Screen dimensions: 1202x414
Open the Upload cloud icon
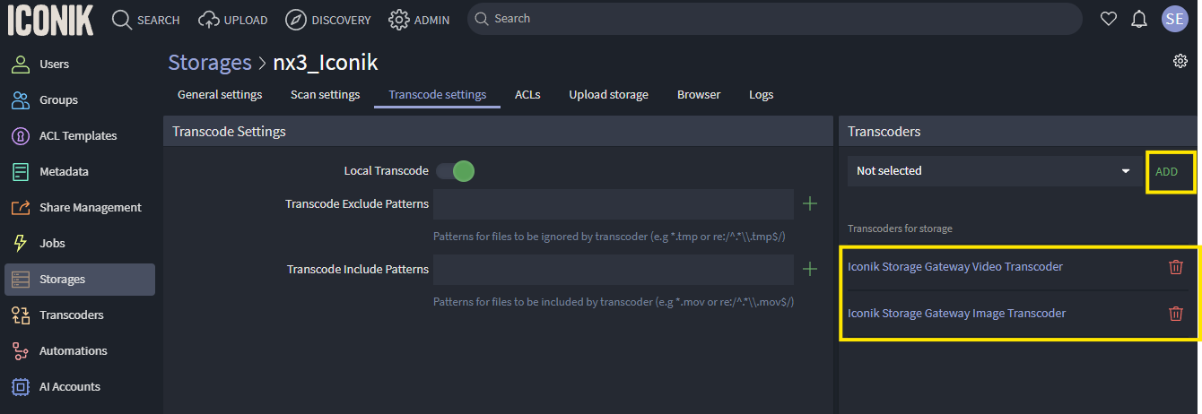[x=209, y=19]
